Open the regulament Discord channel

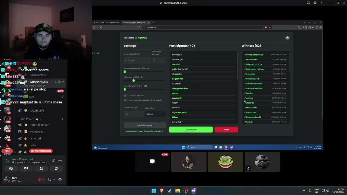pyautogui.click(x=37, y=132)
